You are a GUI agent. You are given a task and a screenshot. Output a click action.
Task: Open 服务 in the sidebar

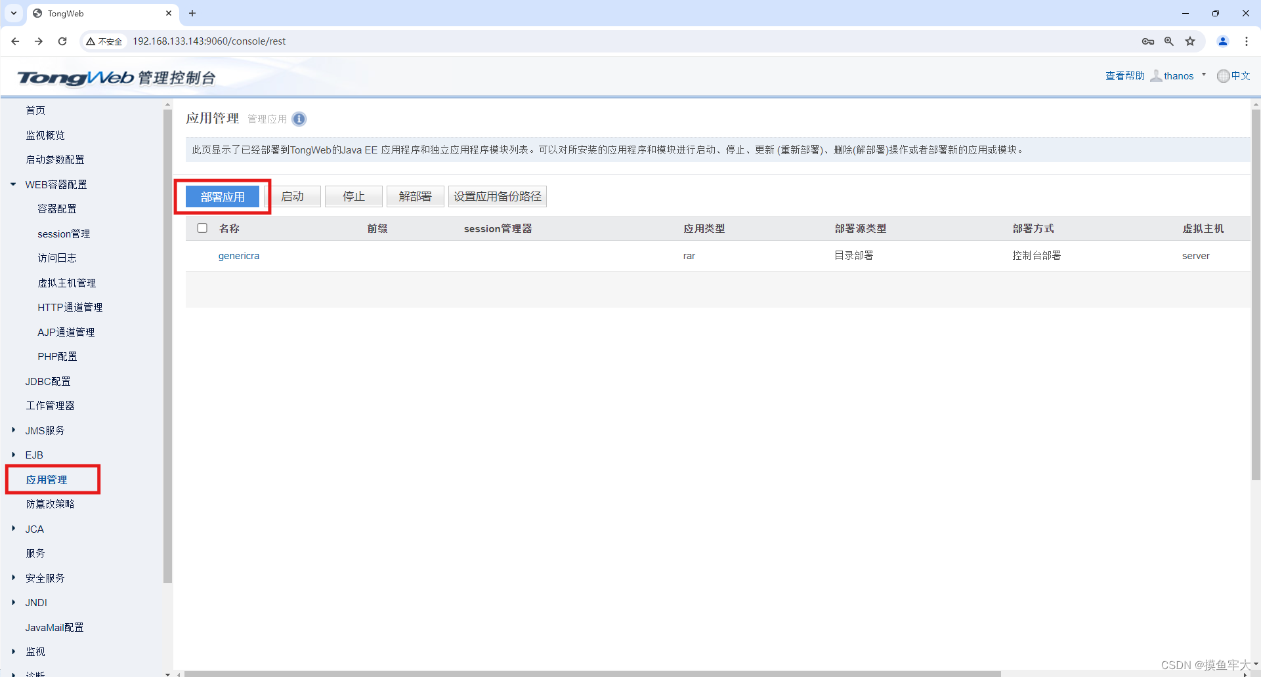click(35, 553)
